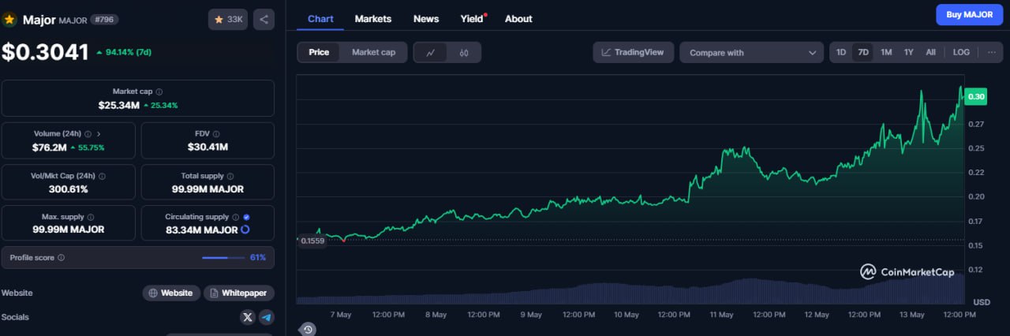Select the All time range

[930, 52]
